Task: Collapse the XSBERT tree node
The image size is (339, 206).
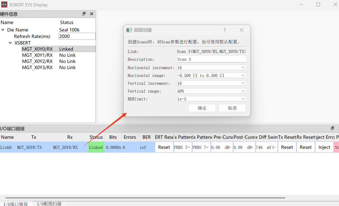Action: [x=10, y=43]
